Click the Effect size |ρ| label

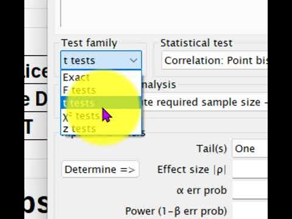pos(192,170)
